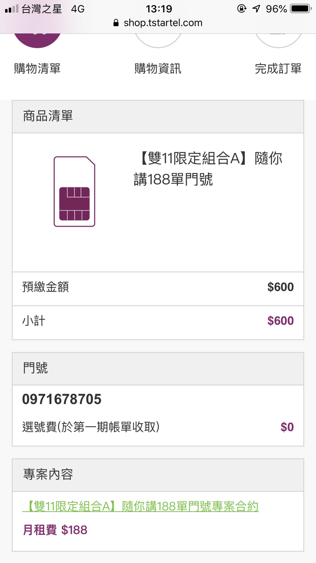Tap the location arrow status icon
The width and height of the screenshot is (316, 563).
coord(256,9)
